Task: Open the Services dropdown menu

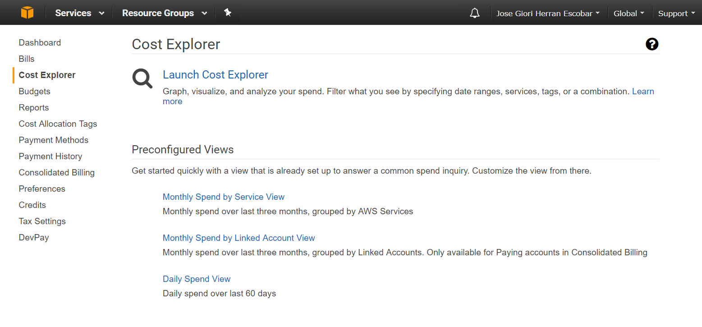Action: click(80, 13)
